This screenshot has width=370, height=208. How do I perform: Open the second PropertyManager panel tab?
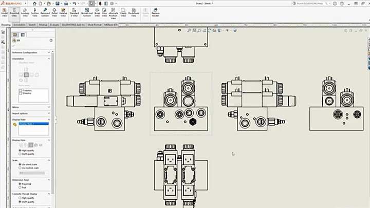coord(23,35)
